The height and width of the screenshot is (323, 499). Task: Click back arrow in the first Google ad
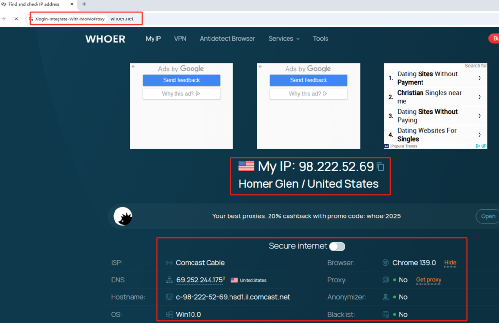pos(133,67)
